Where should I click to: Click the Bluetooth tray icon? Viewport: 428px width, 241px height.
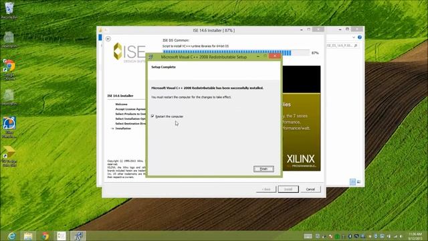[350, 236]
